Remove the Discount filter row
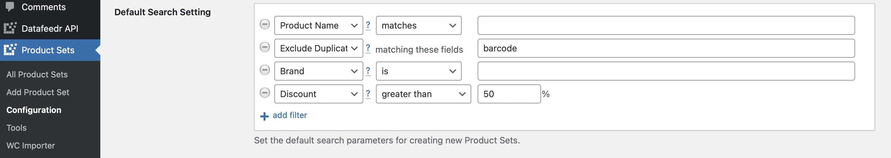 pyautogui.click(x=265, y=93)
